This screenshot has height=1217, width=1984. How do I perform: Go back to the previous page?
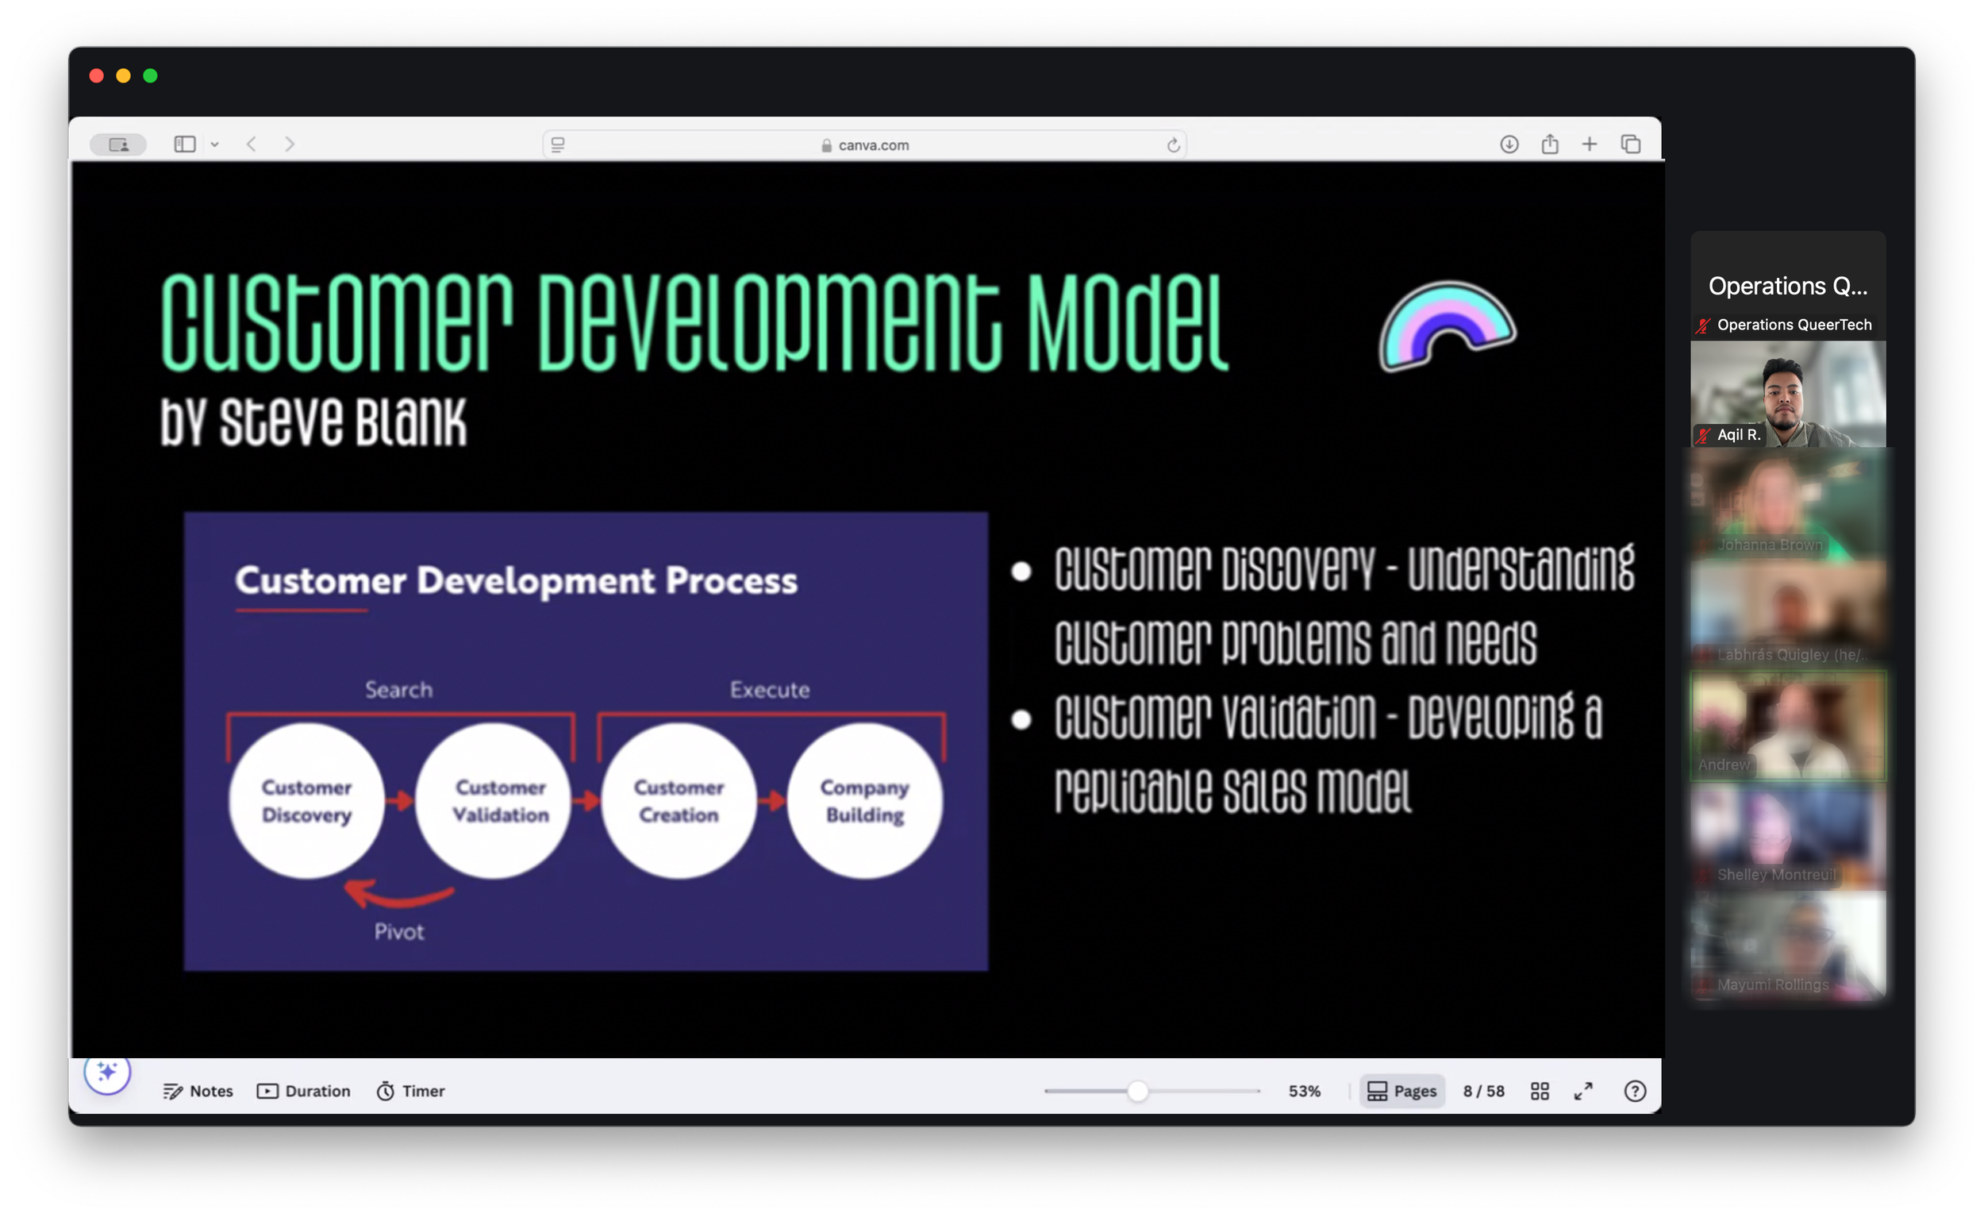click(x=252, y=144)
